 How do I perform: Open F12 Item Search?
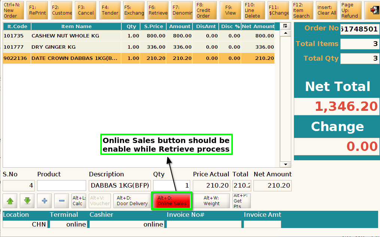coord(303,10)
